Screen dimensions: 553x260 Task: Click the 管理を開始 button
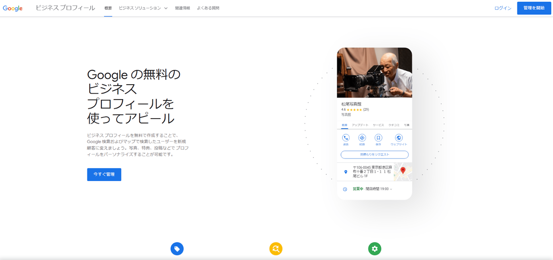pyautogui.click(x=534, y=8)
